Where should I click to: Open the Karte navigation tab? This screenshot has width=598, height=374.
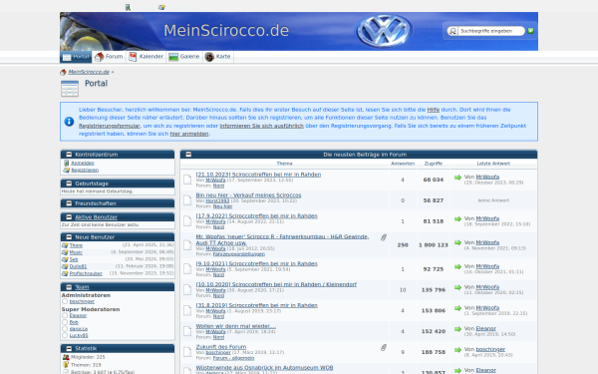pyautogui.click(x=217, y=57)
